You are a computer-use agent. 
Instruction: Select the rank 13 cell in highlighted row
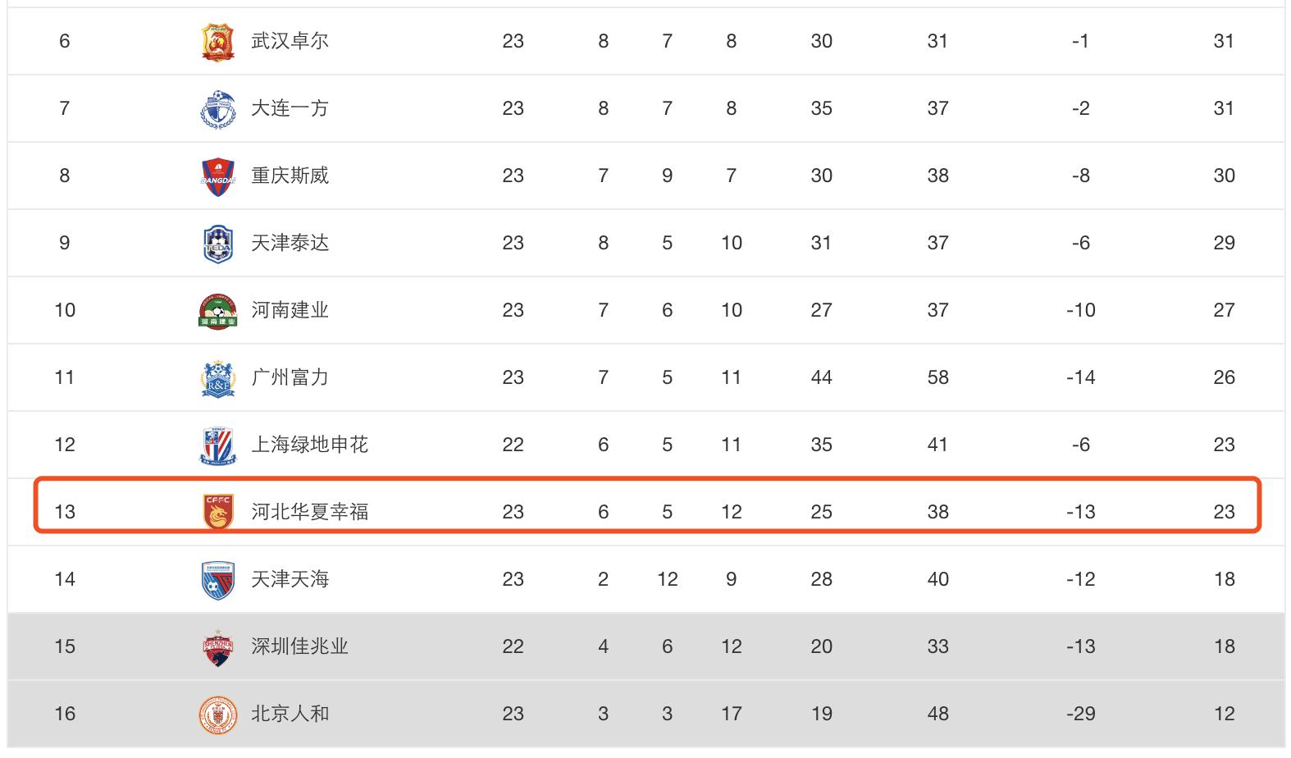(x=65, y=512)
